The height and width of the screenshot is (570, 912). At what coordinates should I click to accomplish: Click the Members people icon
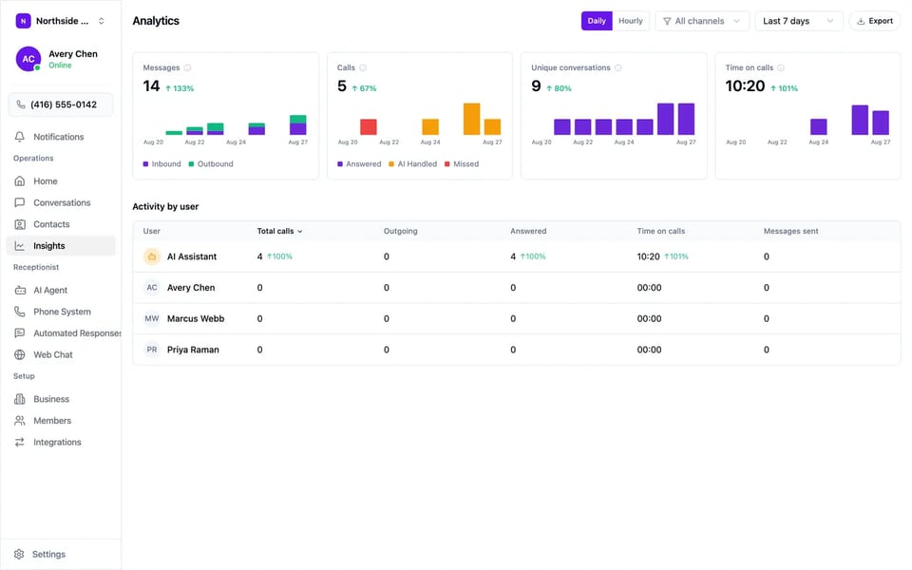click(x=20, y=421)
